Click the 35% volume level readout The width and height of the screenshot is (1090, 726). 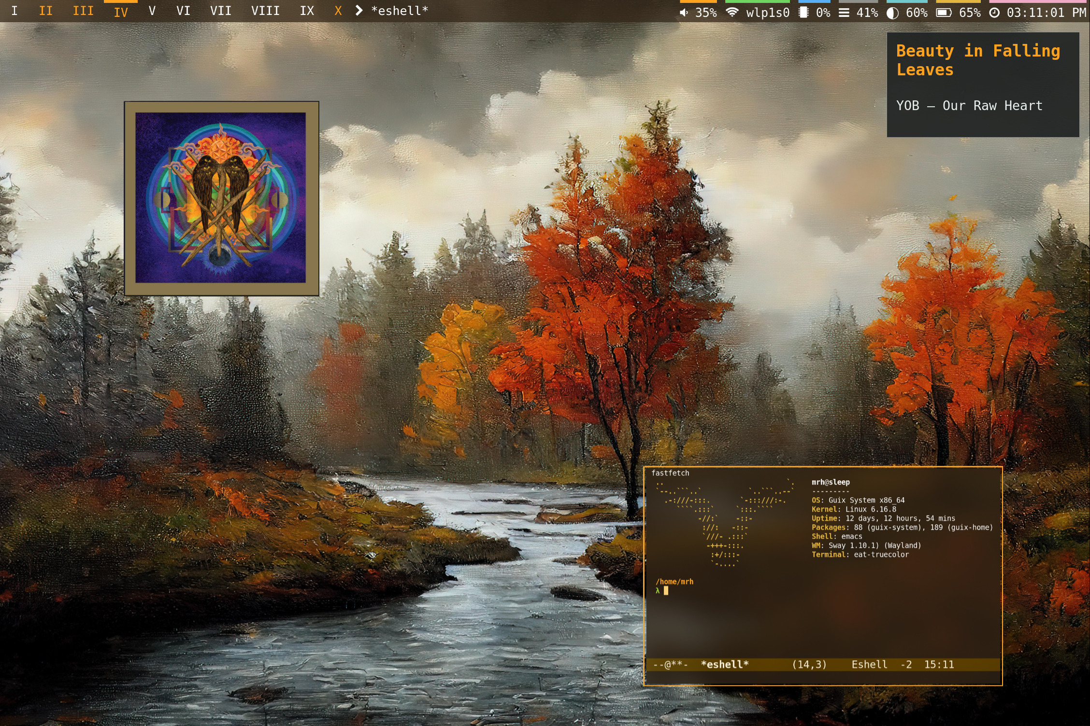(706, 13)
